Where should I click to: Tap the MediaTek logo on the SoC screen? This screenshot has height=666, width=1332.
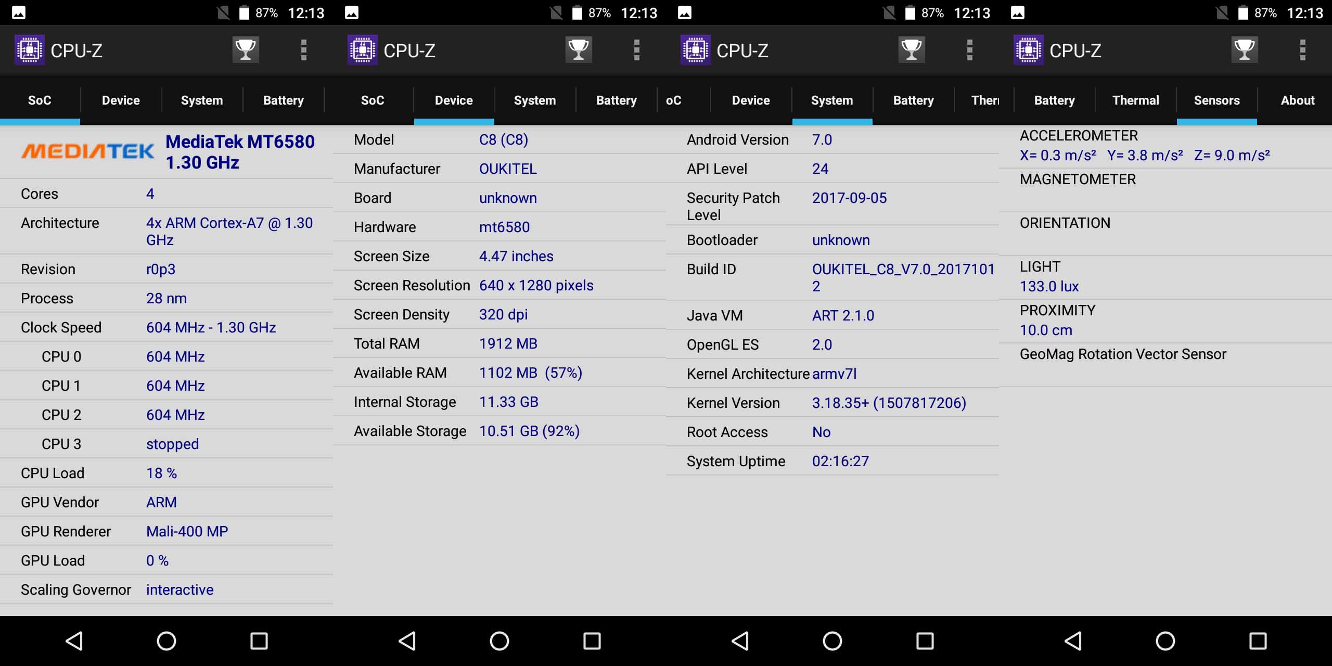point(87,151)
